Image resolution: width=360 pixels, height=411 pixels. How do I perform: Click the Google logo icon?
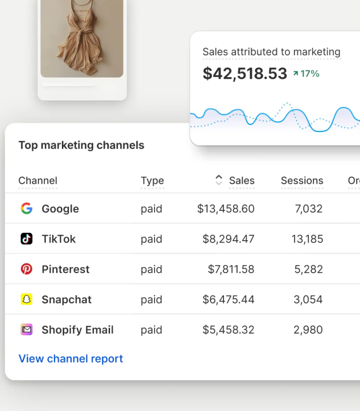[x=27, y=209]
